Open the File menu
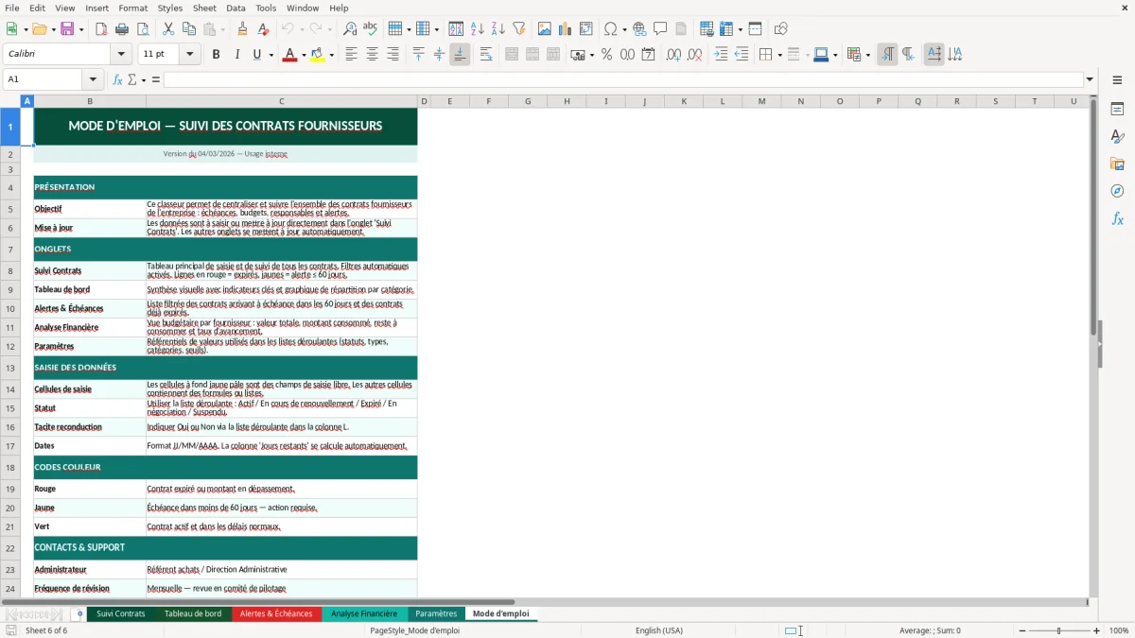This screenshot has height=638, width=1135. [x=12, y=8]
